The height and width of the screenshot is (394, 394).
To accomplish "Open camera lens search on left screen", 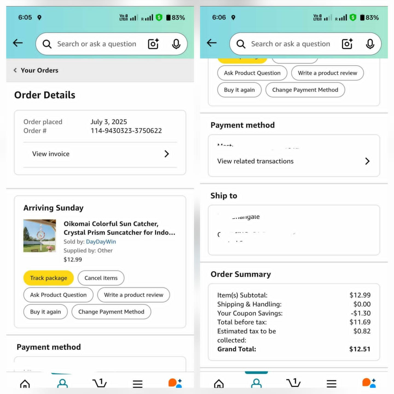I will click(153, 44).
